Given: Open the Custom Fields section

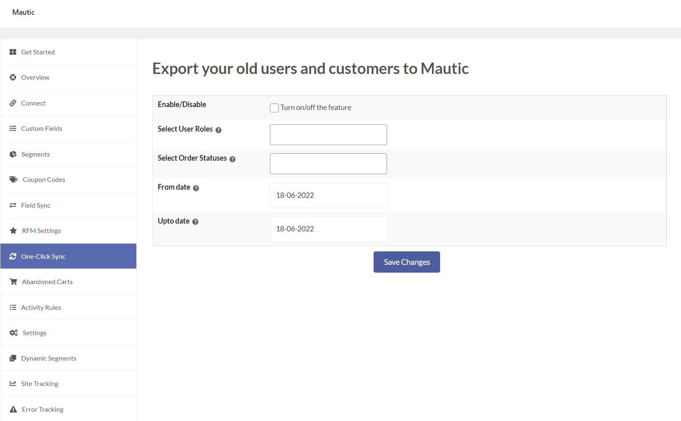Looking at the screenshot, I should click(68, 128).
